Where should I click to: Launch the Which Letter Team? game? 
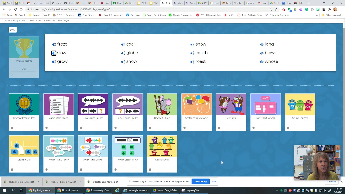click(x=127, y=154)
